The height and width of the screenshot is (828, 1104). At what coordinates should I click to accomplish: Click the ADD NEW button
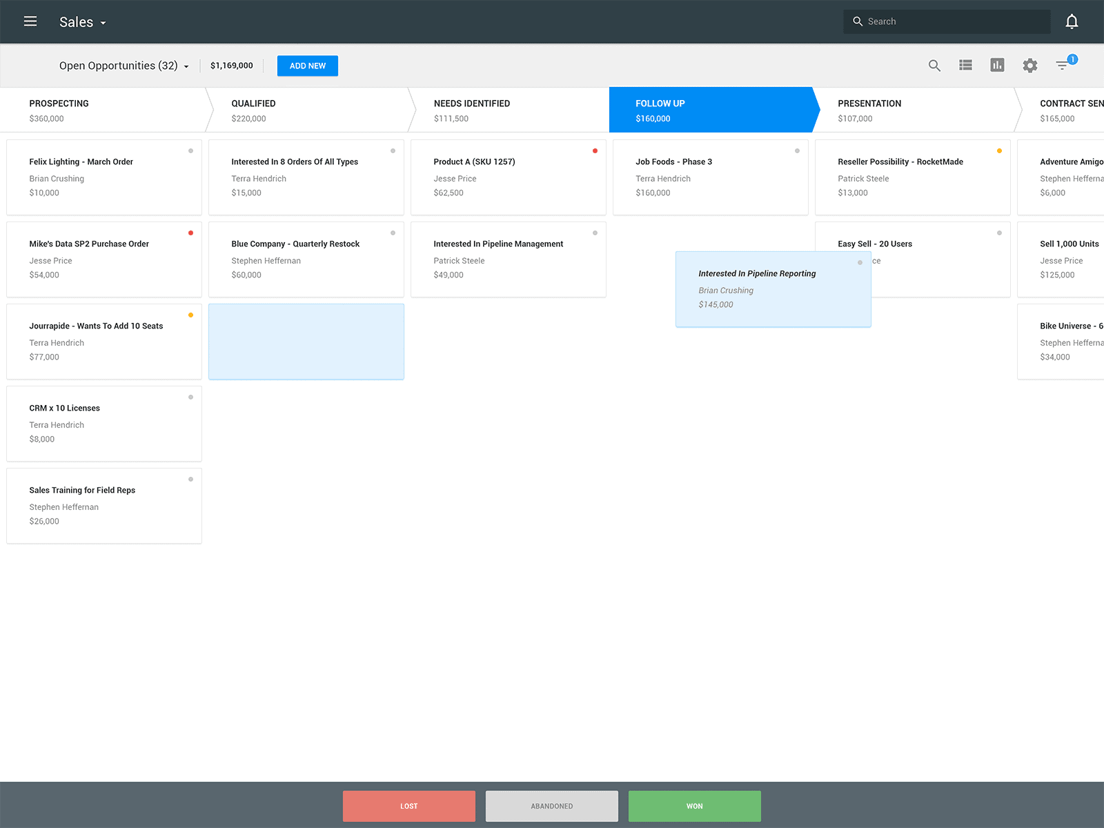tap(308, 66)
